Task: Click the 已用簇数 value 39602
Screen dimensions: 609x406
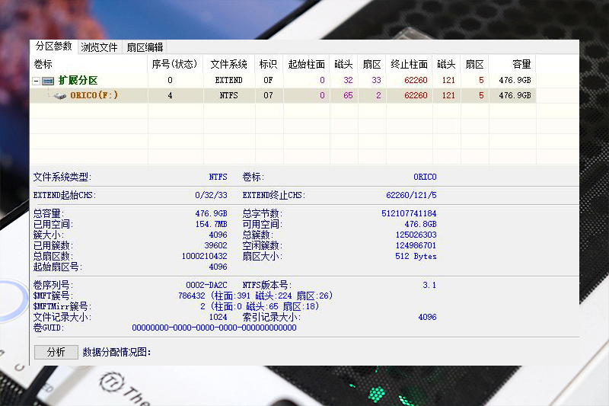Action: [x=215, y=245]
